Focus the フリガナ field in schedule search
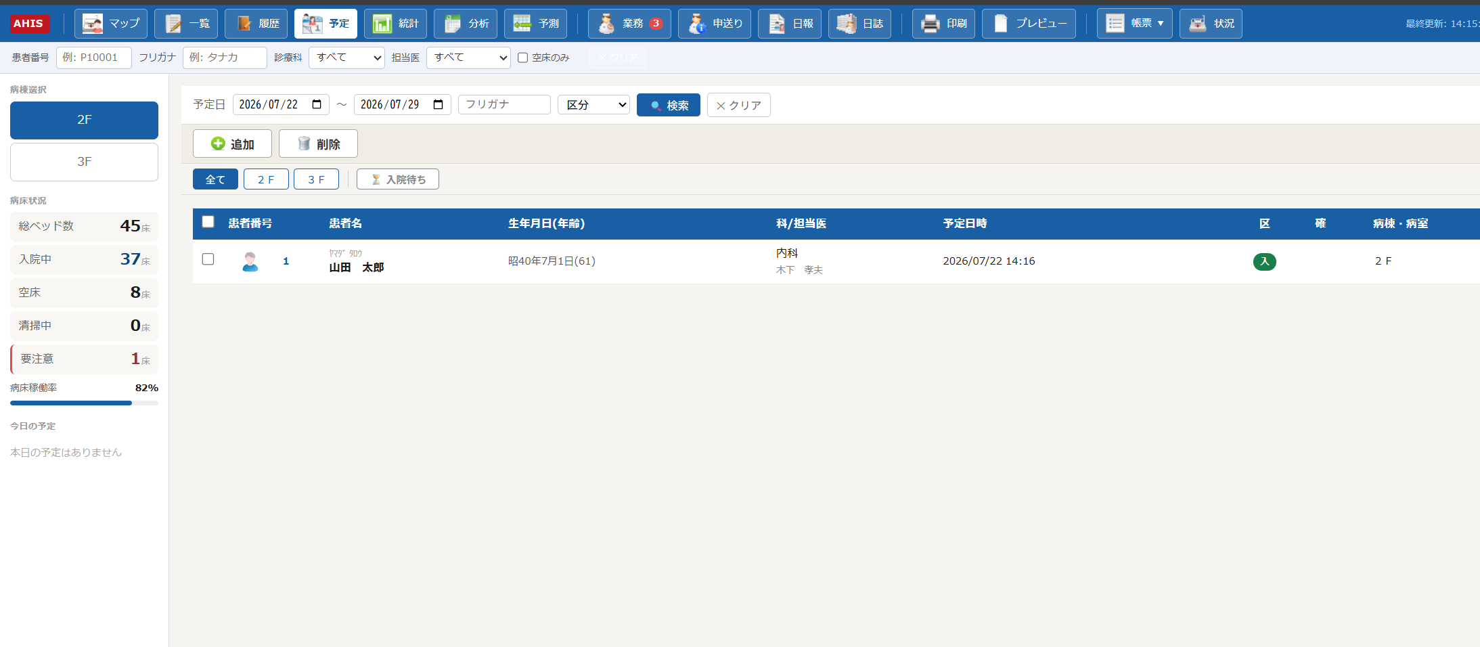This screenshot has height=647, width=1480. [504, 104]
